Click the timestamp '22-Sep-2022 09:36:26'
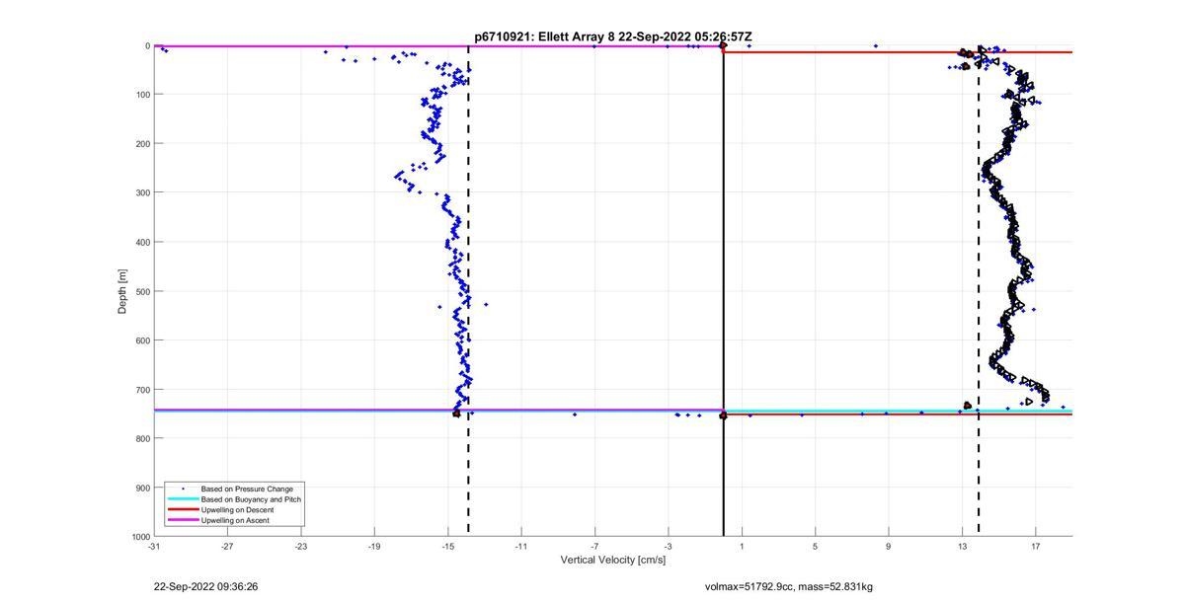 pyautogui.click(x=205, y=586)
